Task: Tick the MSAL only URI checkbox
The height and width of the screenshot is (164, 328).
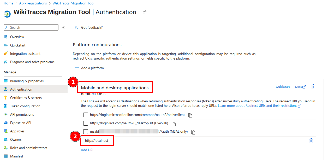Action: pos(85,132)
